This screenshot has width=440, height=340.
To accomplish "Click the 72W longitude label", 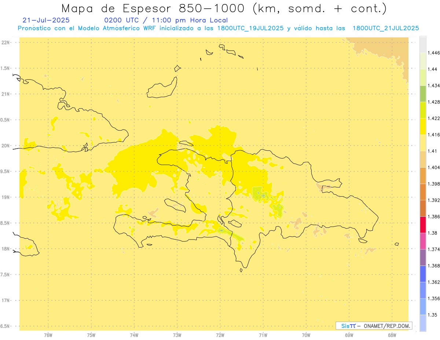I will [x=220, y=335].
